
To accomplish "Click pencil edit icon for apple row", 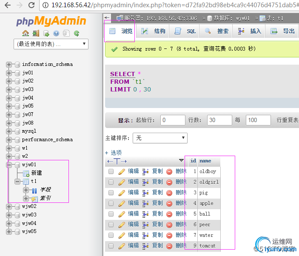I will [122, 203].
